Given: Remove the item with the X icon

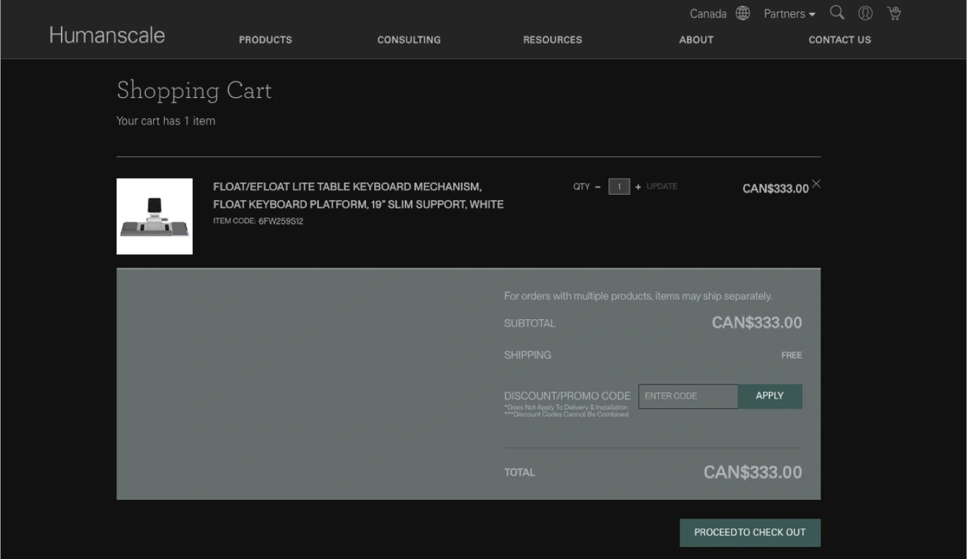Looking at the screenshot, I should pos(816,184).
